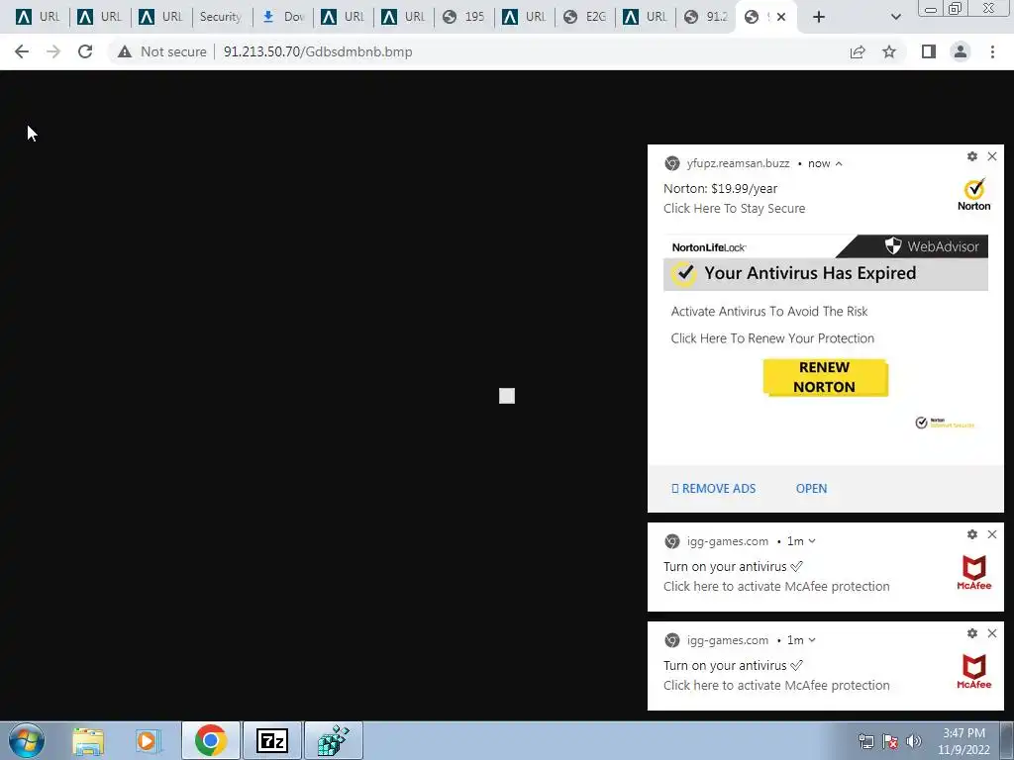Image resolution: width=1014 pixels, height=760 pixels.
Task: Switch to the Security tab
Action: point(221,17)
